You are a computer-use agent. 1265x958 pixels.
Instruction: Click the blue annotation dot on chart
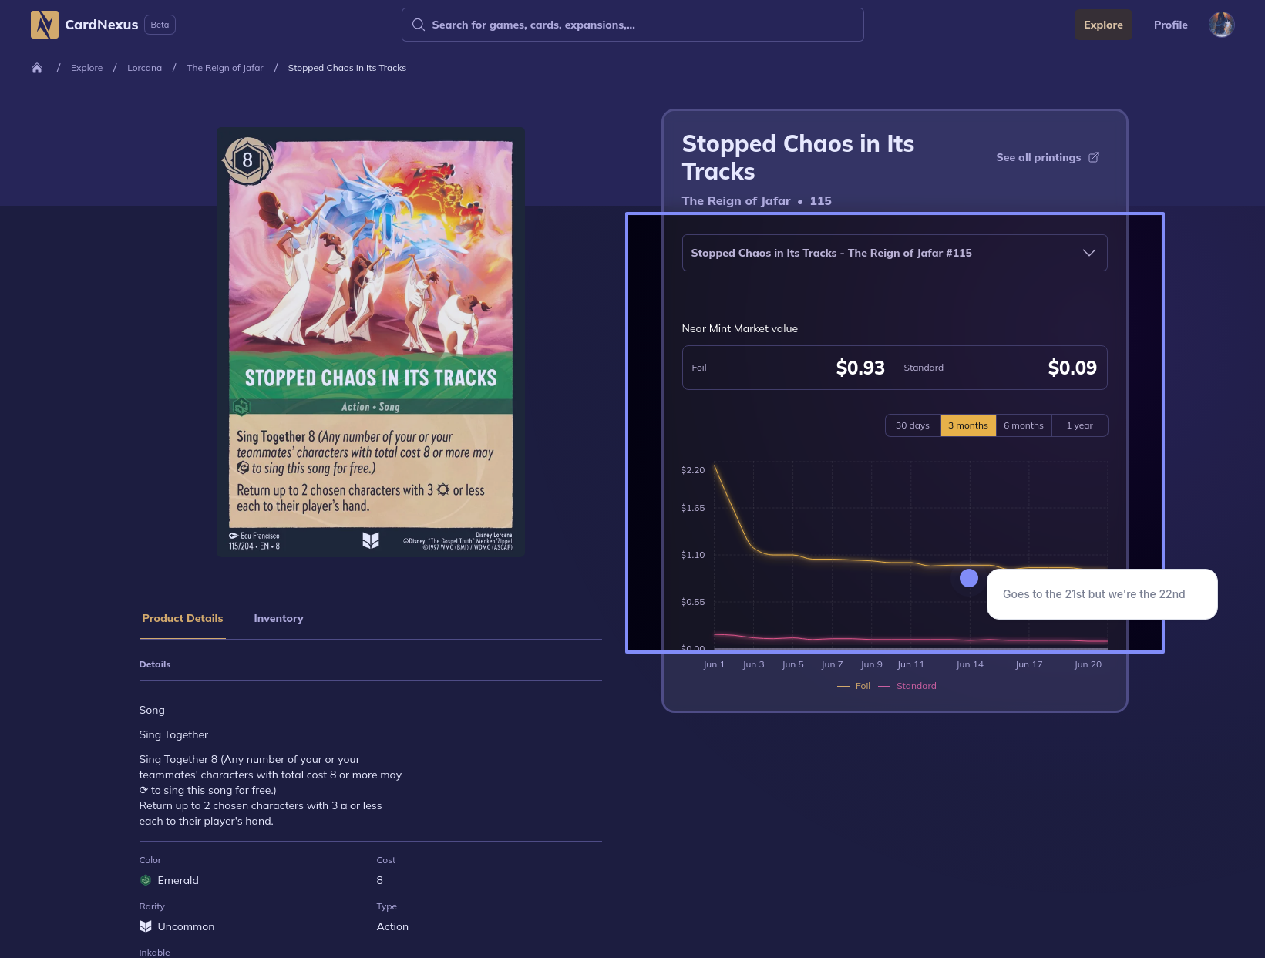click(969, 578)
